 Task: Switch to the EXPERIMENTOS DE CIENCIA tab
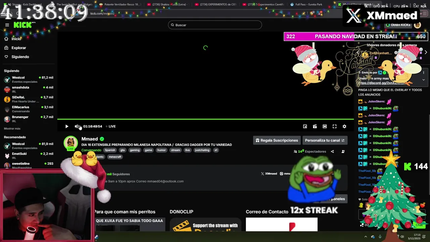pos(215,4)
